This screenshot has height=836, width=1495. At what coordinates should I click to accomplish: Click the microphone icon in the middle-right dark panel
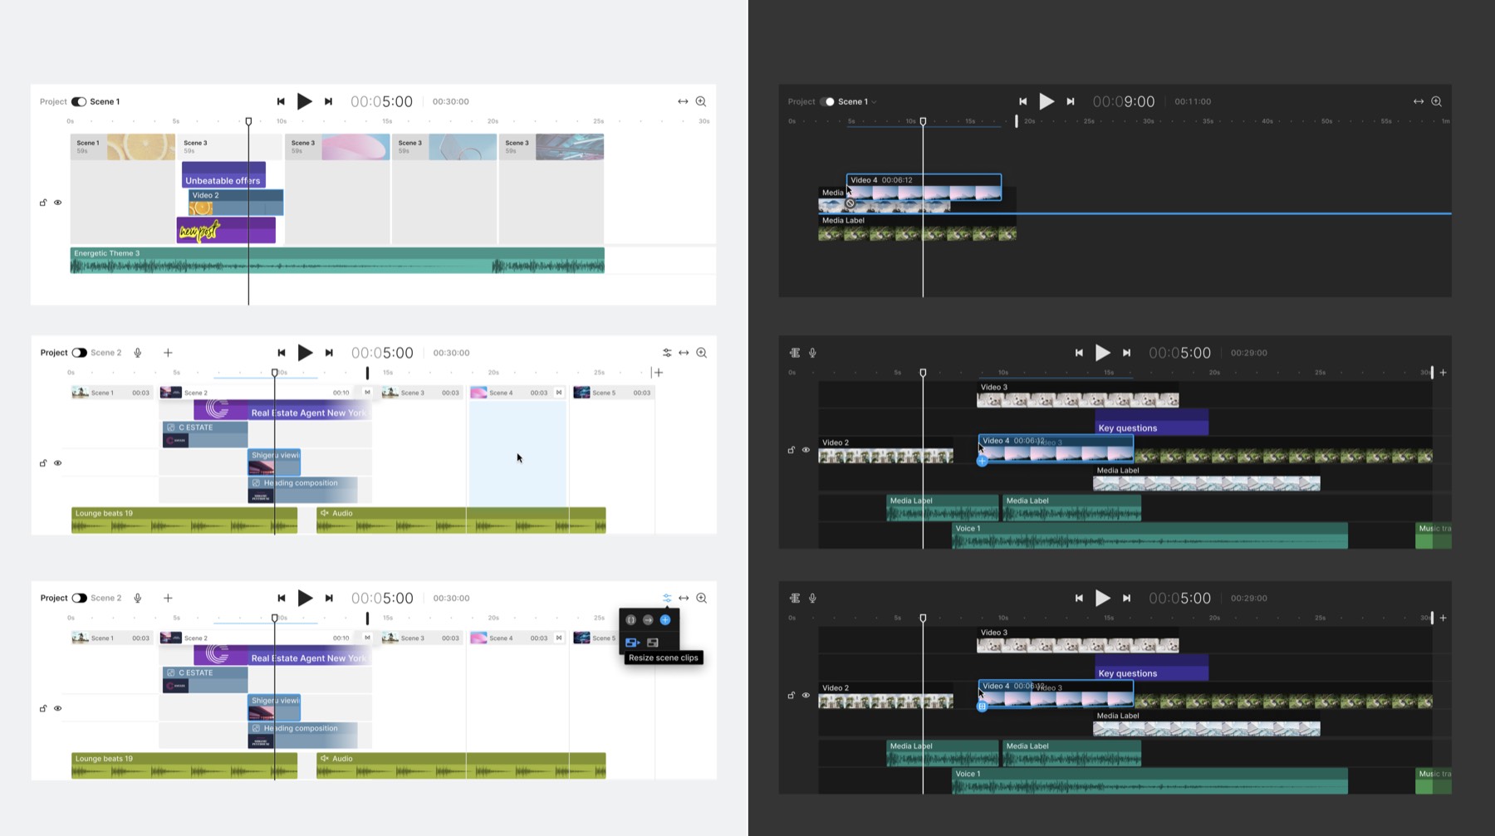813,353
